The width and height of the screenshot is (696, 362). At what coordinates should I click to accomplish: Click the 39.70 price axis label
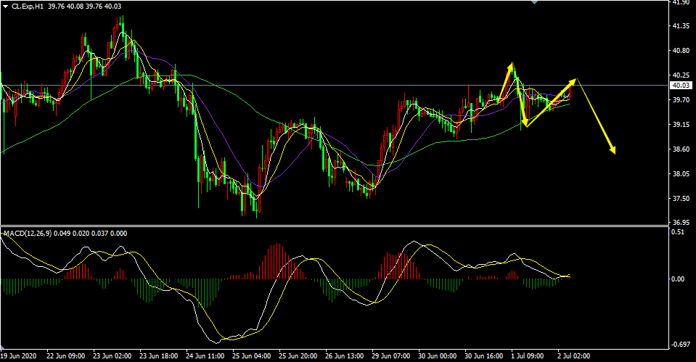(x=681, y=100)
